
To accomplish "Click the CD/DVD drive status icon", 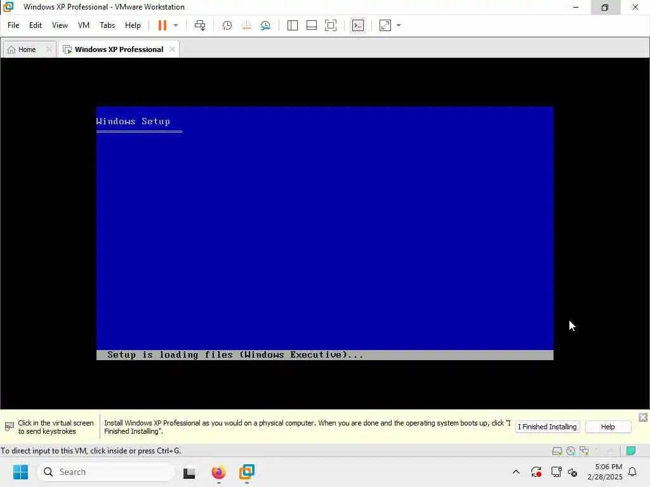I will click(x=571, y=451).
